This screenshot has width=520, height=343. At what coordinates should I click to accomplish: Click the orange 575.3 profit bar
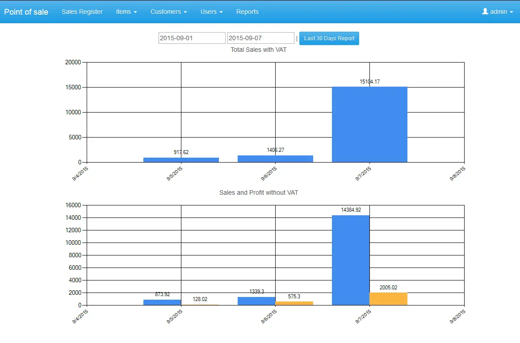pyautogui.click(x=294, y=303)
